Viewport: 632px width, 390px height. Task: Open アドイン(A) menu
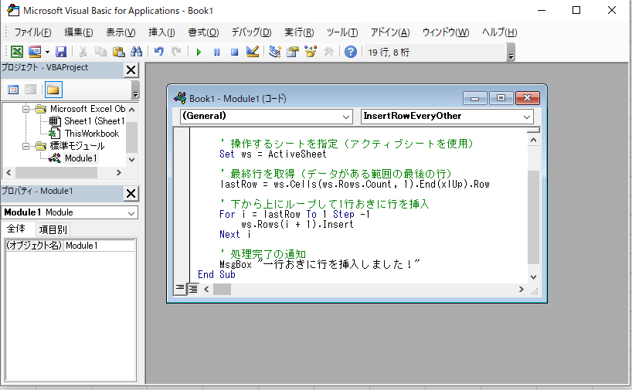tap(390, 32)
